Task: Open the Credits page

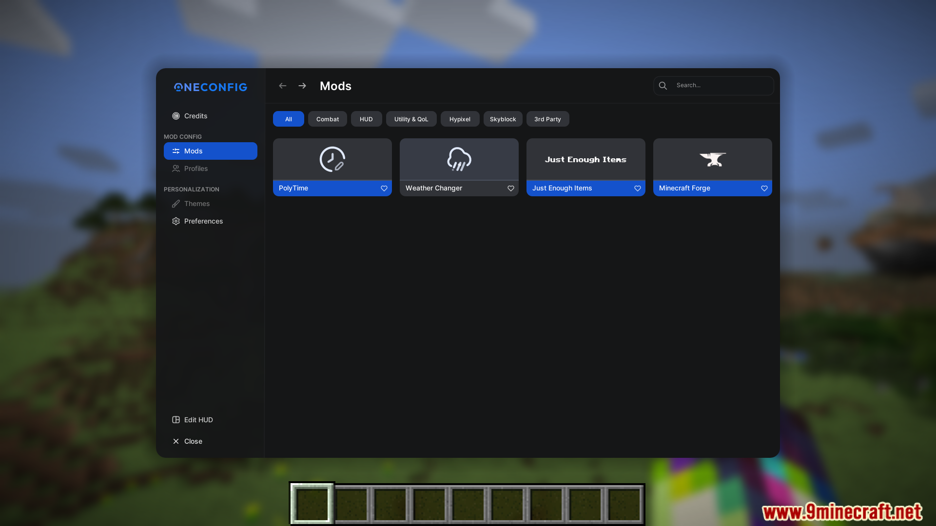Action: tap(210, 116)
